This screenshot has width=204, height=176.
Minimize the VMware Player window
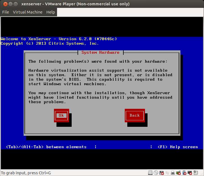point(10,4)
